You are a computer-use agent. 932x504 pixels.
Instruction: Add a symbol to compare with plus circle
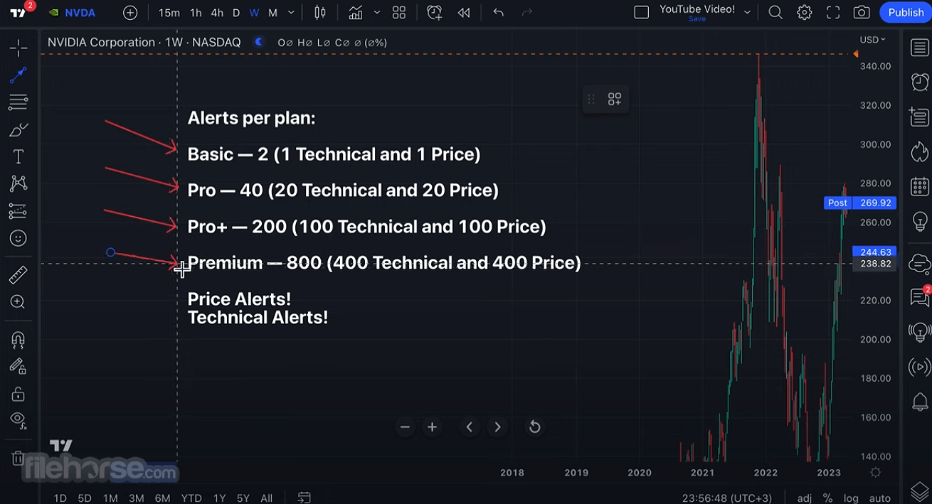[x=130, y=13]
